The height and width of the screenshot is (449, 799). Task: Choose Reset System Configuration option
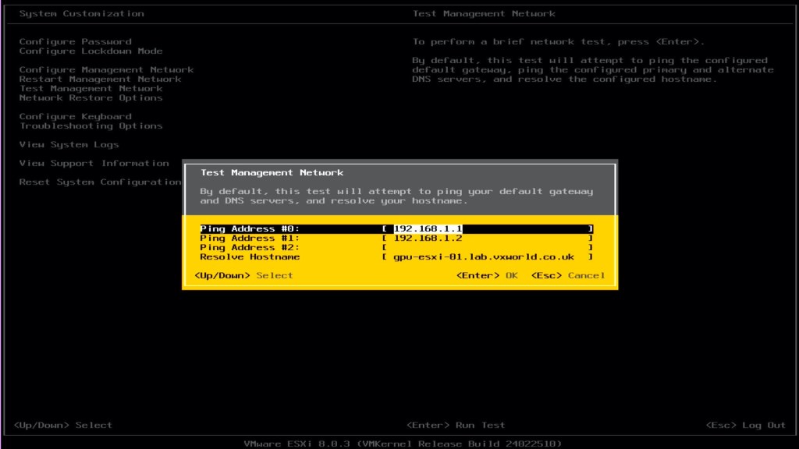click(100, 182)
